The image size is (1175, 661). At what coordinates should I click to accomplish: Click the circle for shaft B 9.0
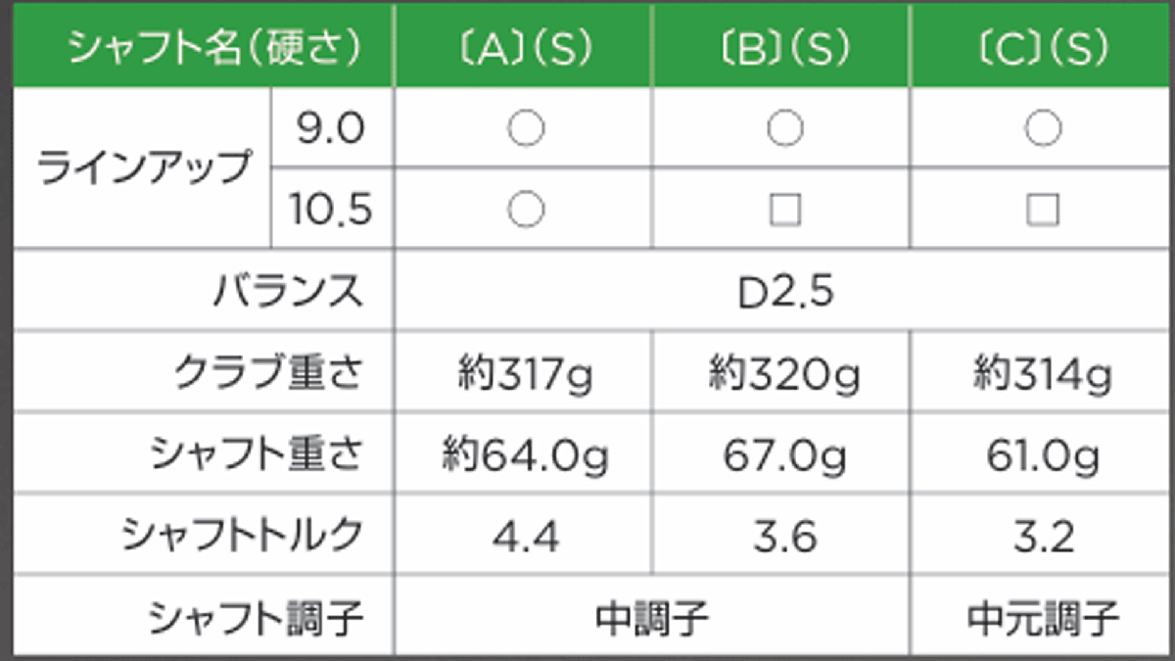coord(784,128)
